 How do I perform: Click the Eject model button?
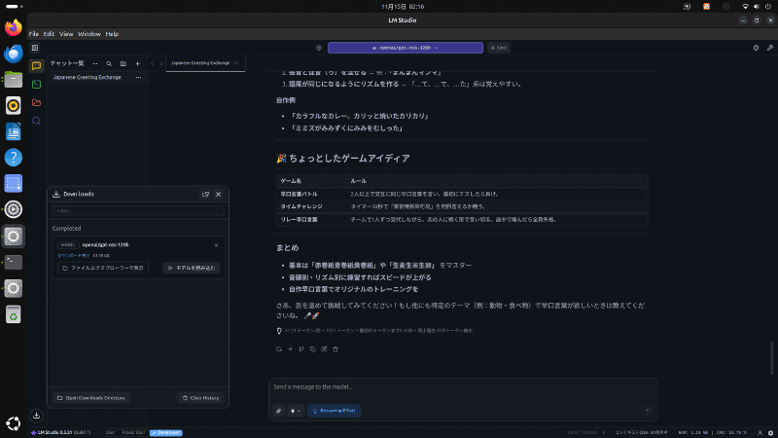[499, 48]
